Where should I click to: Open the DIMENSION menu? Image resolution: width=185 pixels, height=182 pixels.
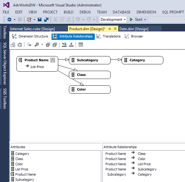(x=146, y=12)
